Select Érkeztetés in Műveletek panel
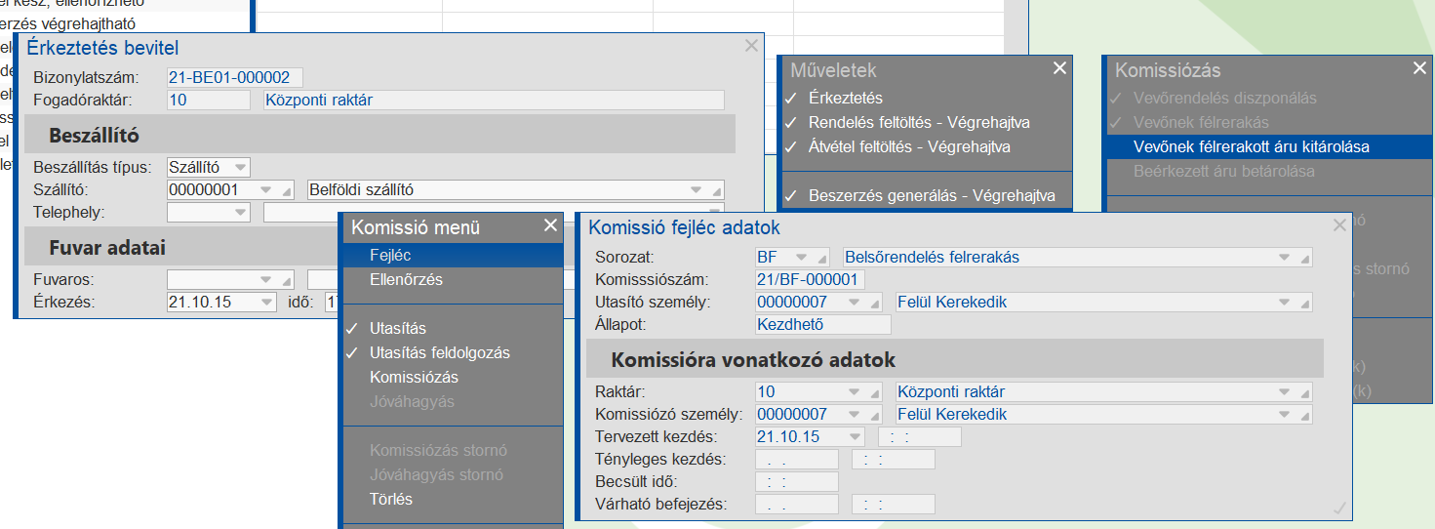1435x529 pixels. 927,98
